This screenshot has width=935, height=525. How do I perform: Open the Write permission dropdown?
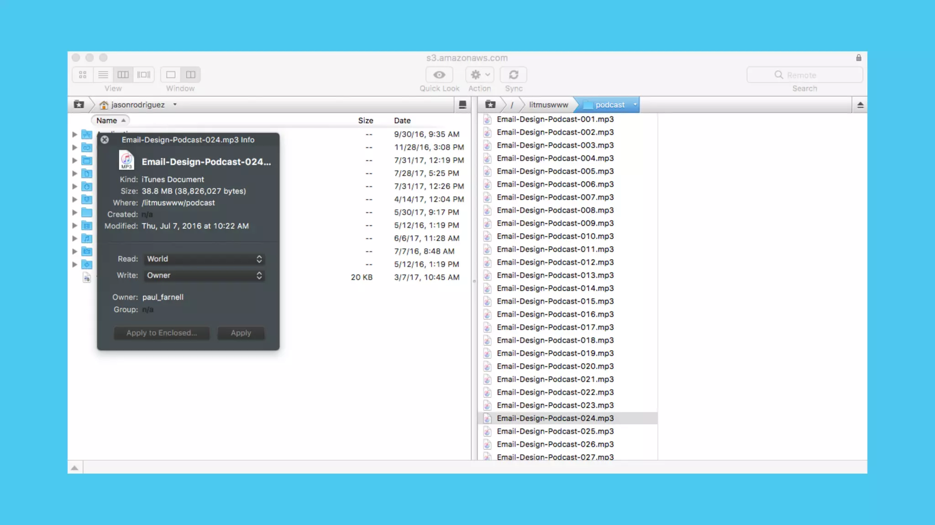204,275
